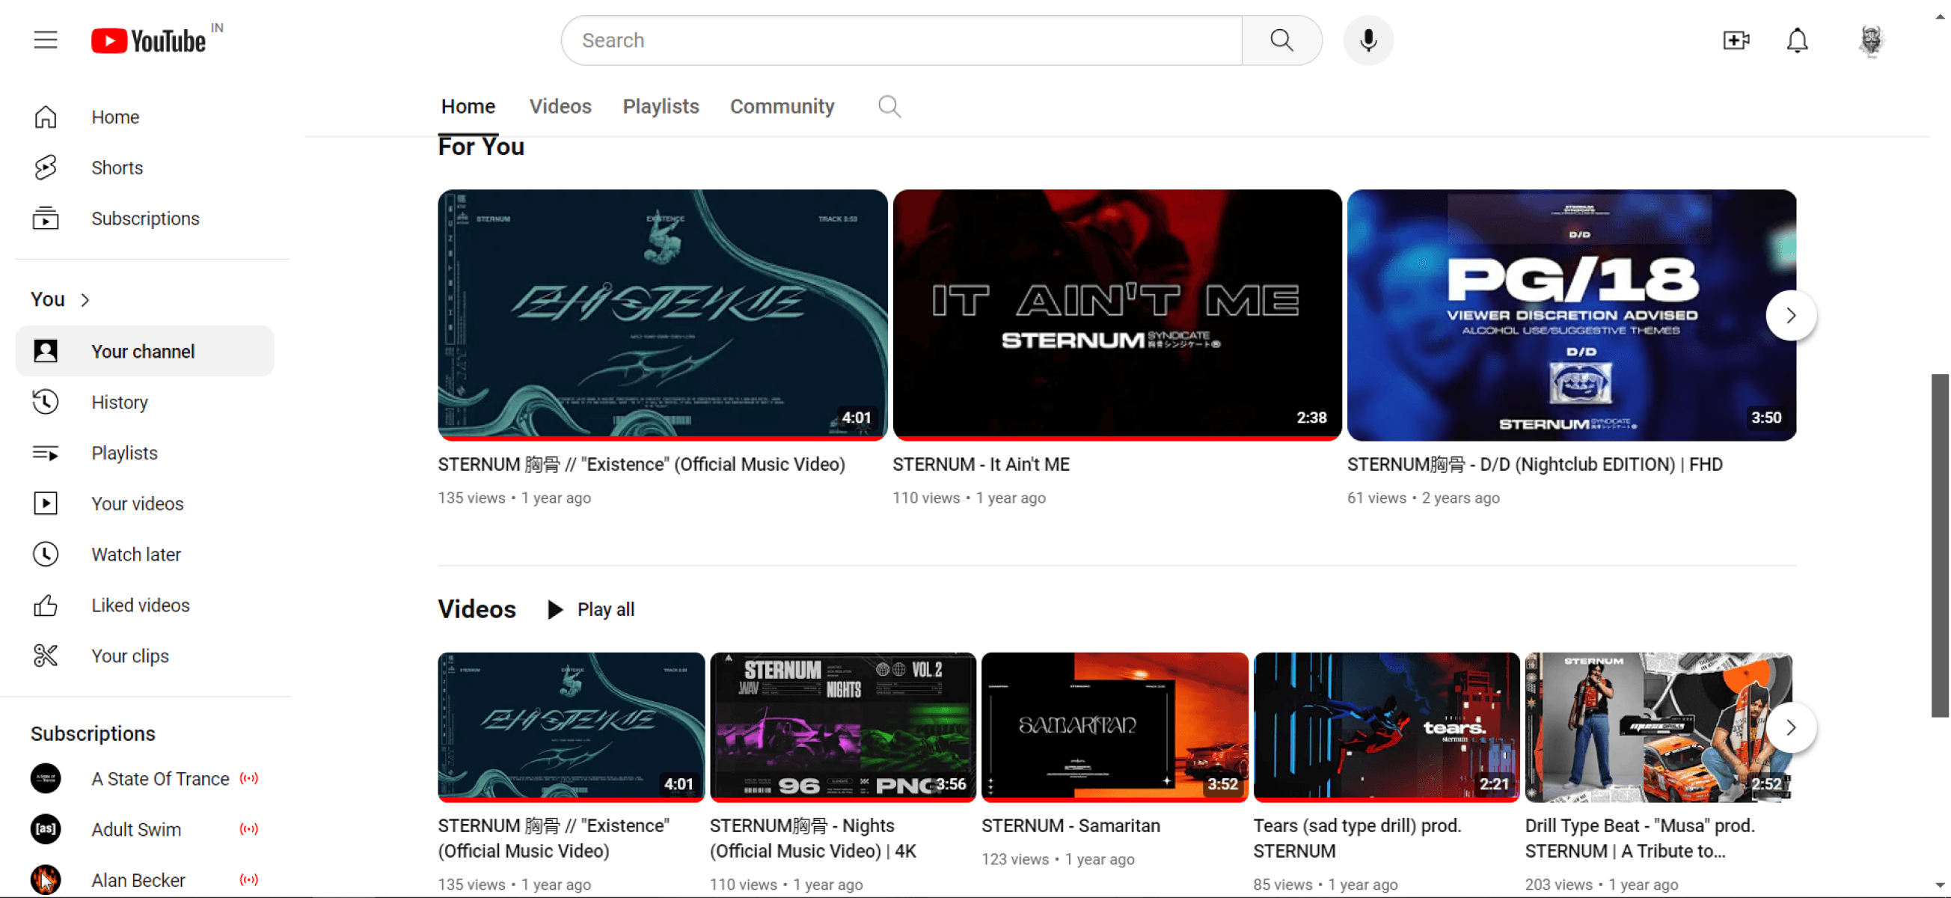Open the A State Of Trance subscription
The height and width of the screenshot is (898, 1951).
[x=160, y=779]
